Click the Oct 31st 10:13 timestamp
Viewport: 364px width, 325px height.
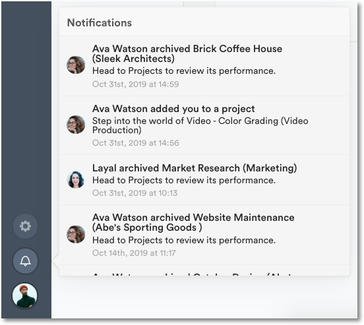135,193
